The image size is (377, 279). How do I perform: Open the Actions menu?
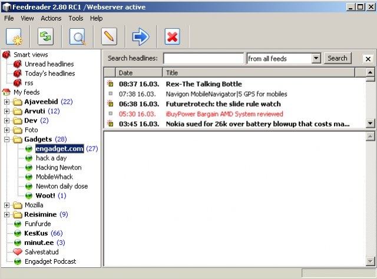[51, 18]
